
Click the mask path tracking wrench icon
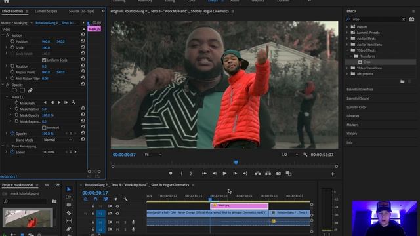(x=73, y=102)
